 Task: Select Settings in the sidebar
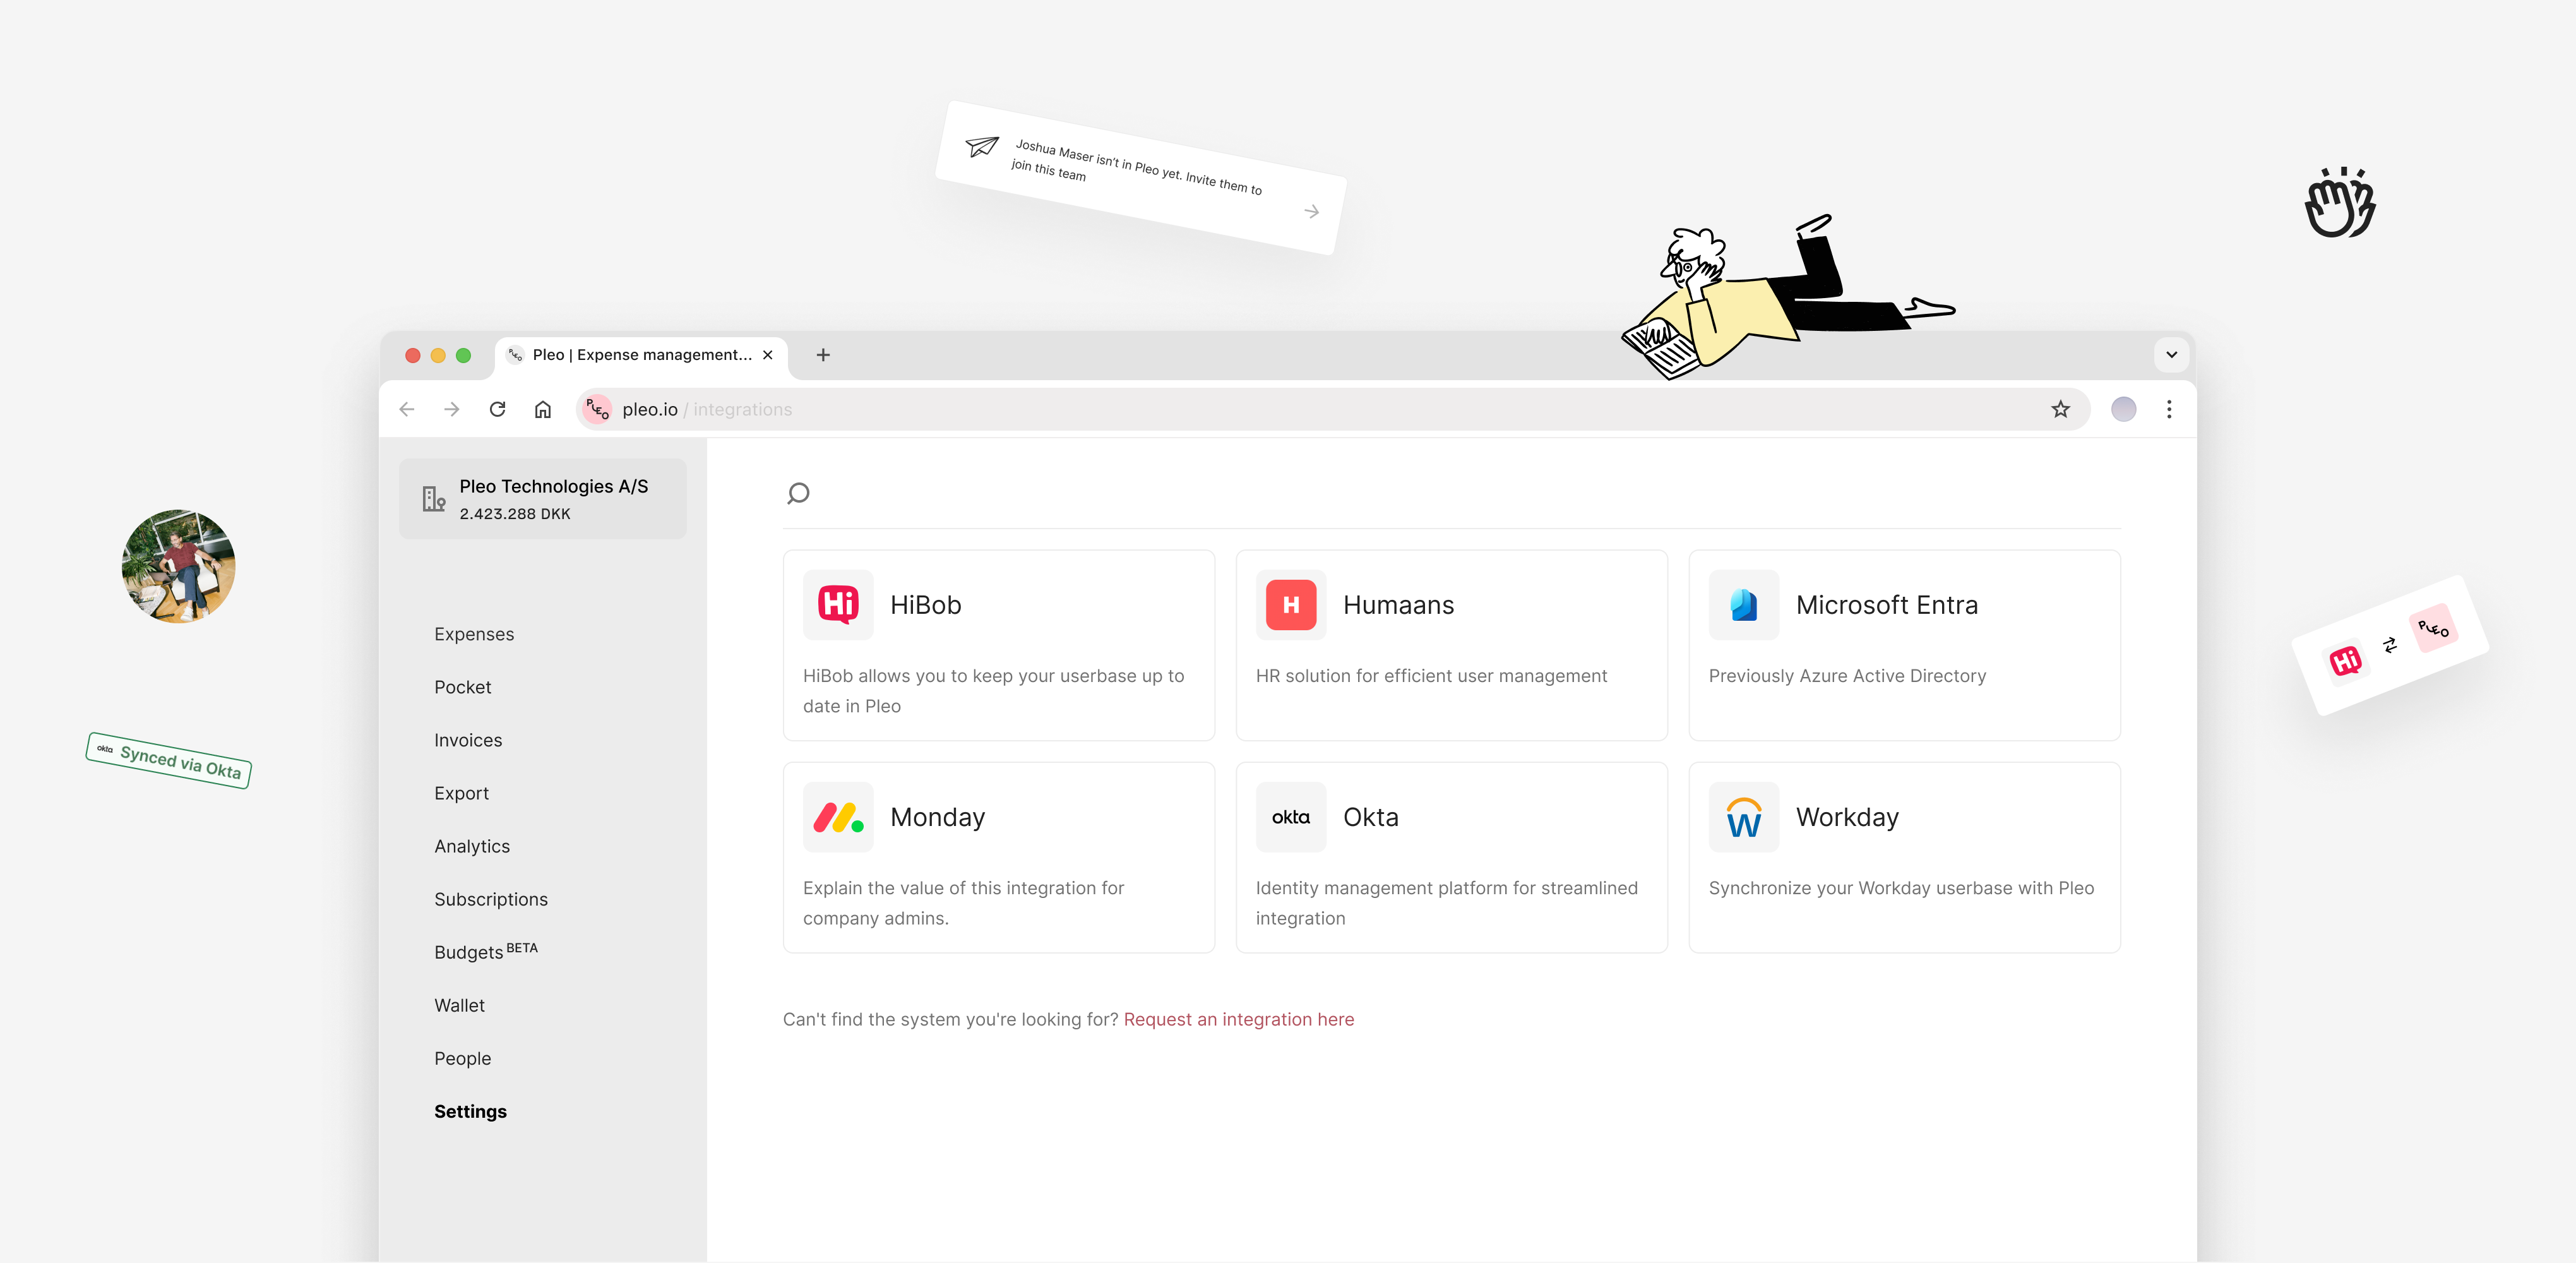click(x=471, y=1111)
